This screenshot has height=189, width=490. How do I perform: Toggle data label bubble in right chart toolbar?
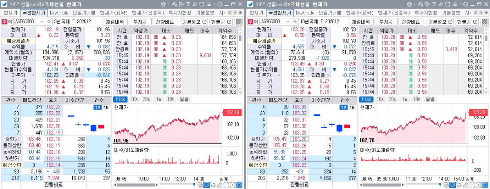point(452,185)
